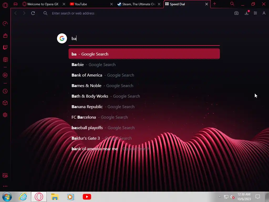Screen dimensions: 269x202
Task: Launch Internet Explorer from taskbar
Action: [23, 197]
